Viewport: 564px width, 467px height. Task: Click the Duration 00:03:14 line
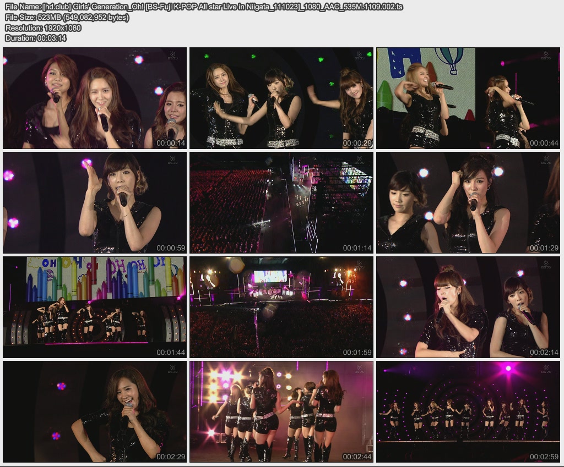coord(36,38)
